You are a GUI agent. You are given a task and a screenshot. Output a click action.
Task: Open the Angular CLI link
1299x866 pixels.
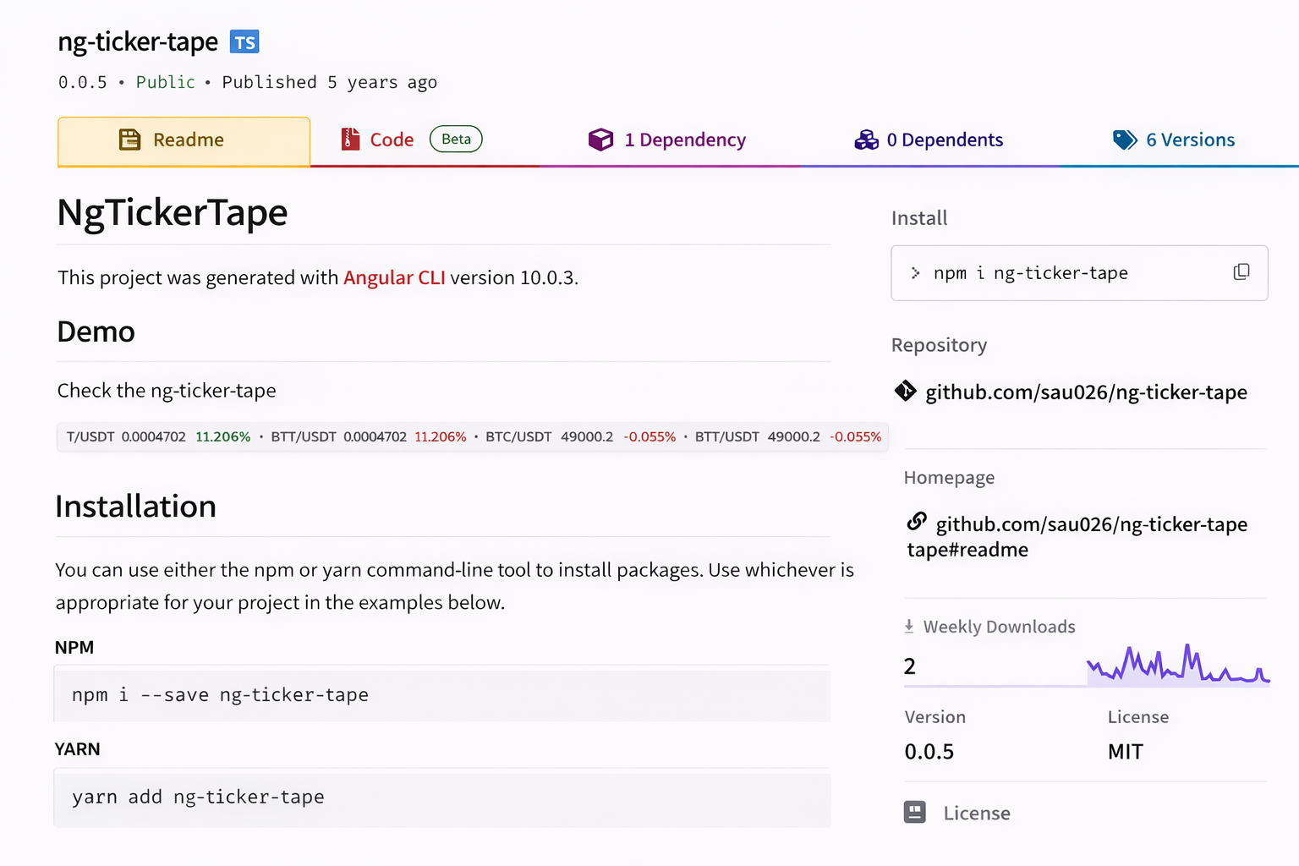pos(393,277)
